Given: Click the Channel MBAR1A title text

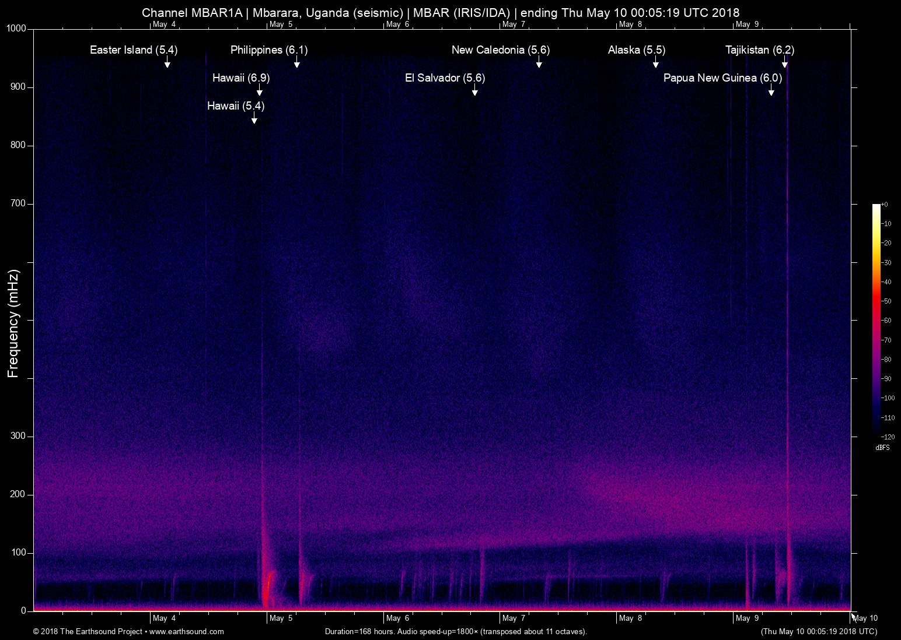Looking at the screenshot, I should coord(192,13).
